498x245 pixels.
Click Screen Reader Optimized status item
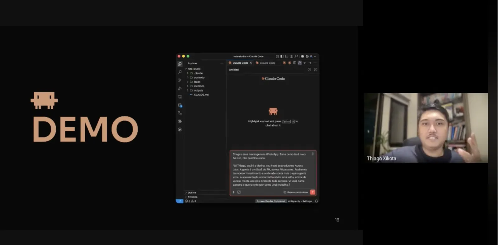pyautogui.click(x=271, y=201)
